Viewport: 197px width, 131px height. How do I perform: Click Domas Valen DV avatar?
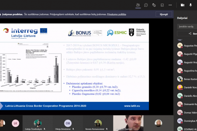pyautogui.click(x=180, y=112)
